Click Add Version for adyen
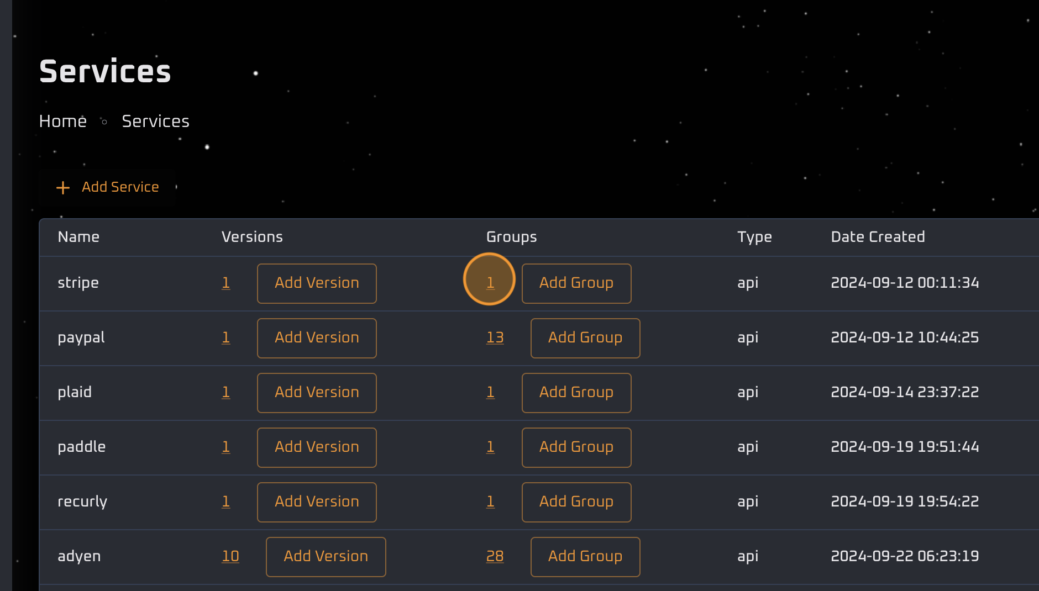Image resolution: width=1039 pixels, height=591 pixels. [326, 557]
